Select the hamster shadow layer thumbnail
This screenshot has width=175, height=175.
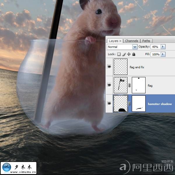120,103
